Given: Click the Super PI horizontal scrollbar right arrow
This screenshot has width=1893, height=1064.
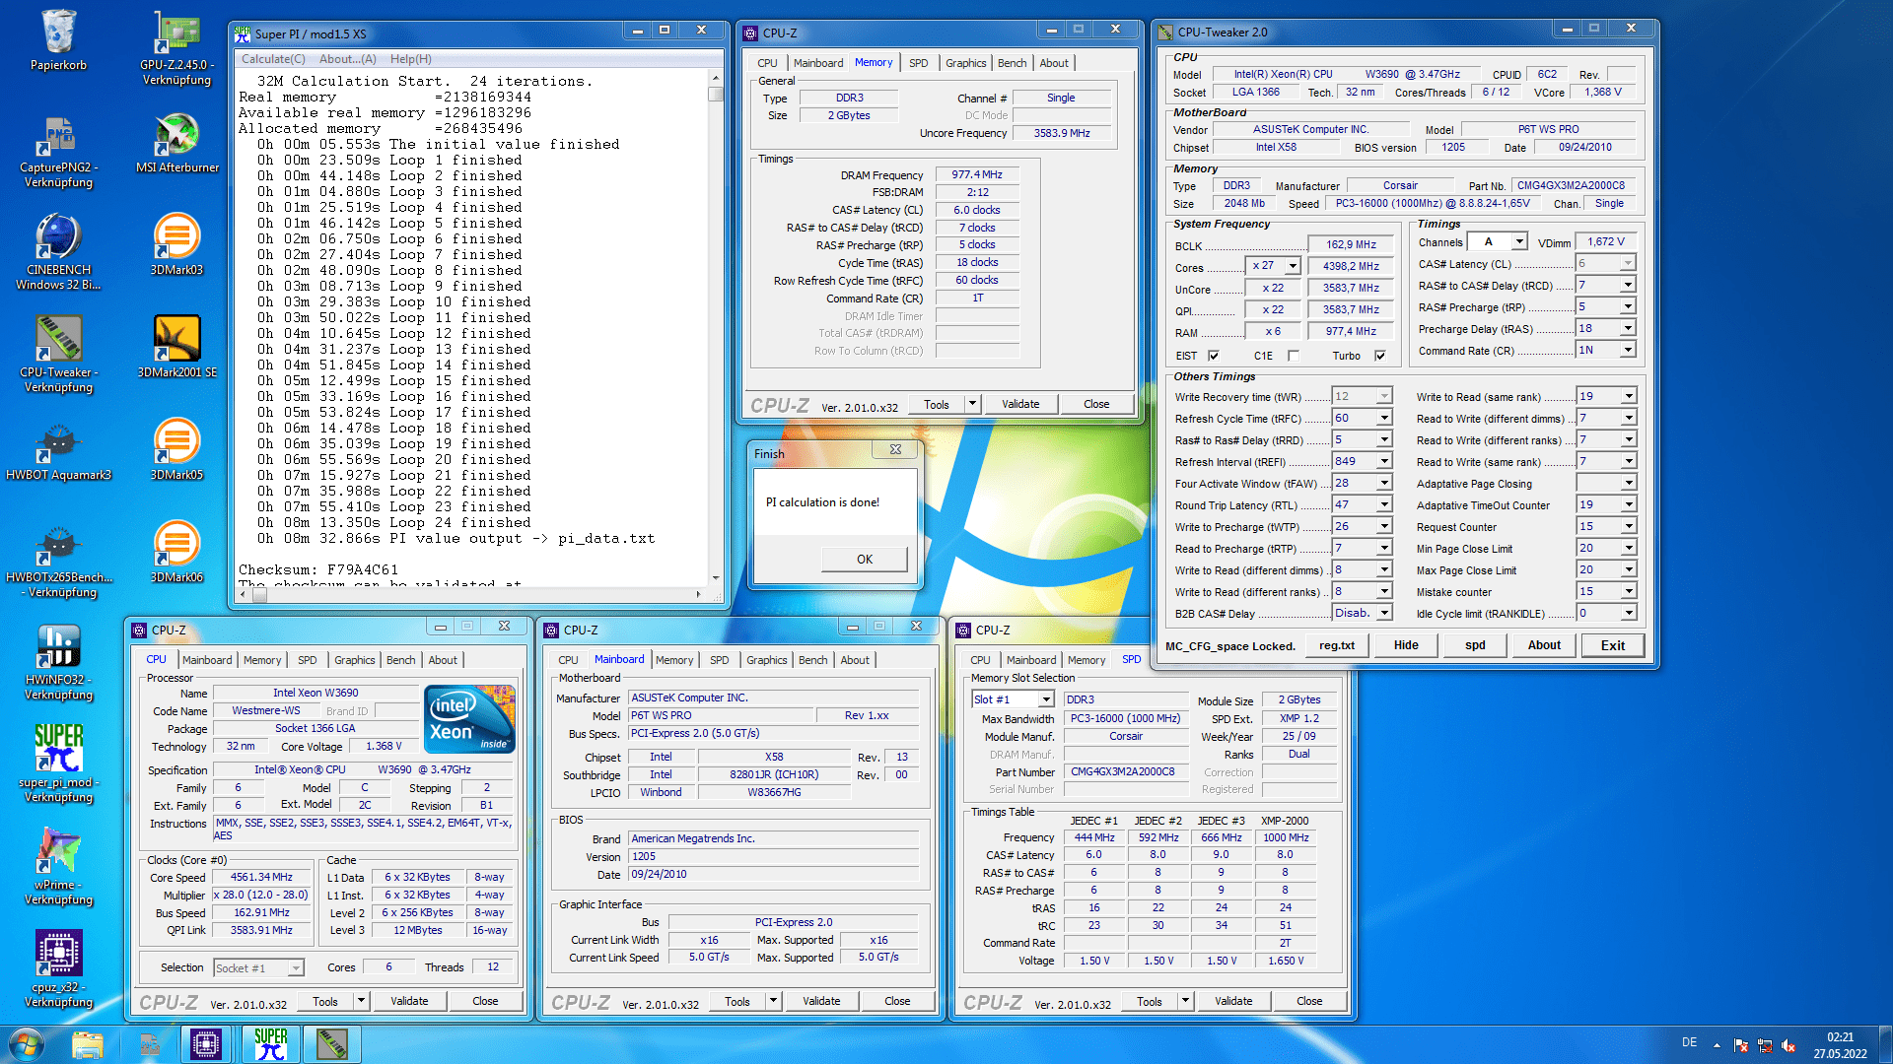Looking at the screenshot, I should tap(699, 594).
